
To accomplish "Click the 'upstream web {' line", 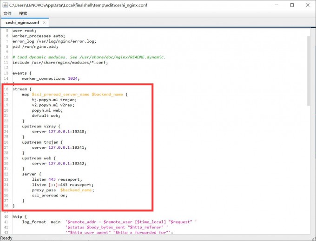I will [39, 158].
